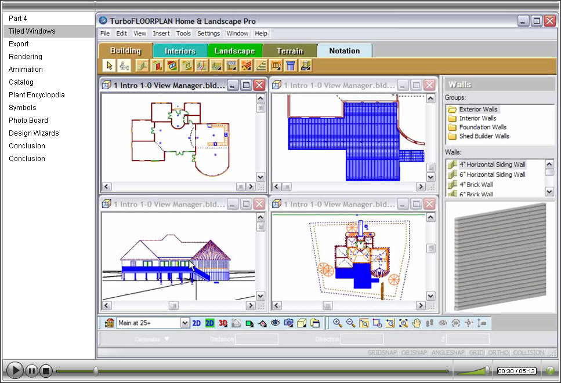This screenshot has width=561, height=383.
Task: Open the Design Wizards chapter
Action: 34,133
